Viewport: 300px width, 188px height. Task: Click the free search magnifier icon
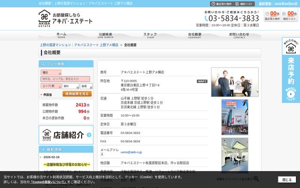[43, 64]
